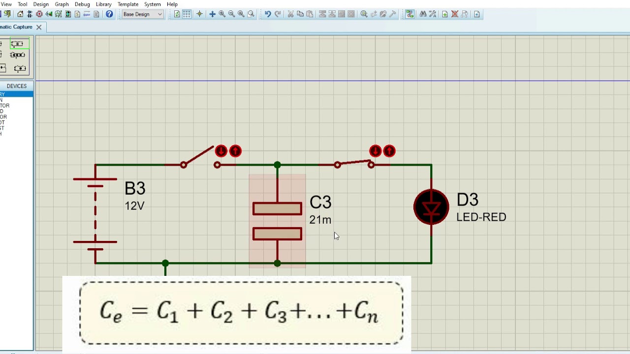Redraw the display with refresh icon
630x354 pixels.
click(177, 14)
